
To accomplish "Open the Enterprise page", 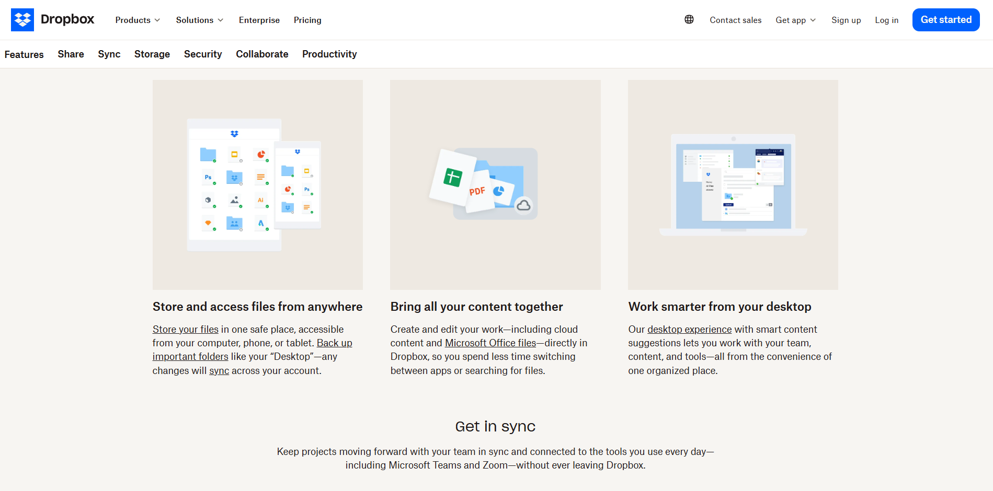I will (259, 20).
